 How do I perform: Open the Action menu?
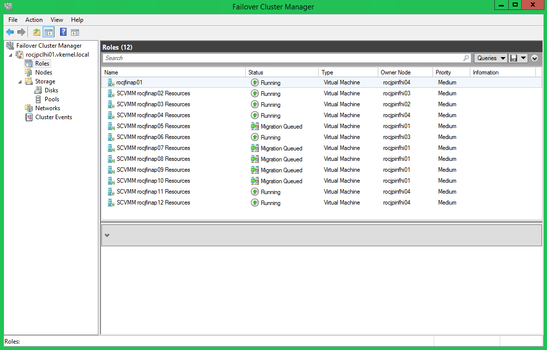(34, 20)
